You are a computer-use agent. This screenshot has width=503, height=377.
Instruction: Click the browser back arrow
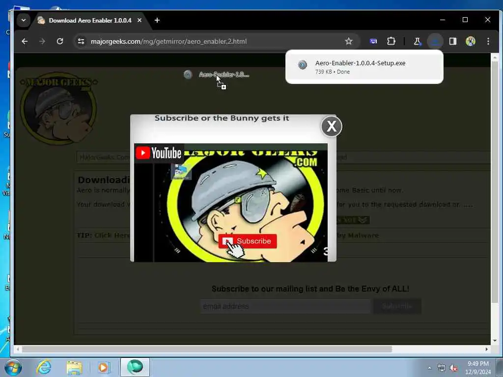[25, 41]
